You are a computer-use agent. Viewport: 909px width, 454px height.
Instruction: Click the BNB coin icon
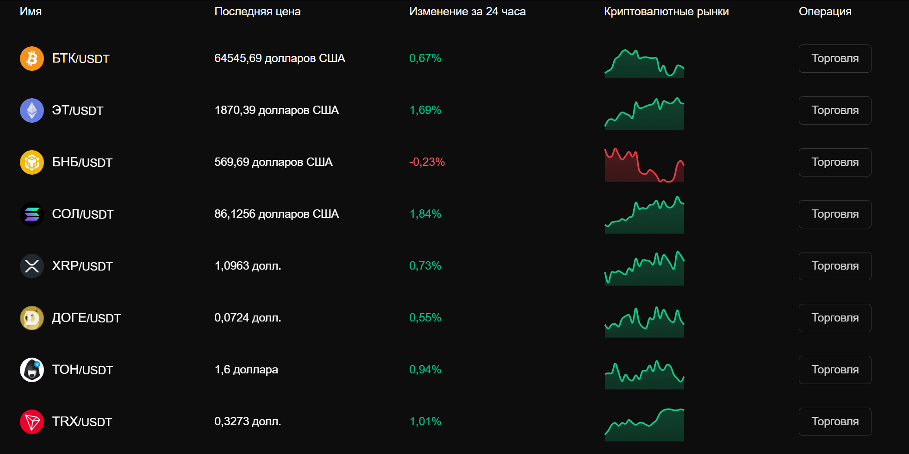tap(32, 162)
